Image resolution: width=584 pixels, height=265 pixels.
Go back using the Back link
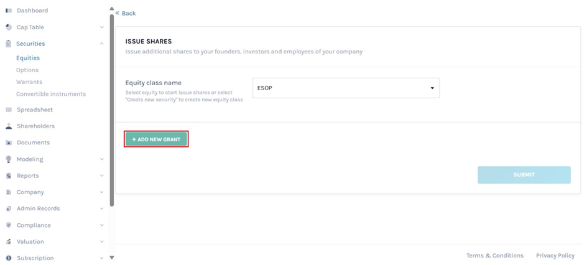(x=126, y=13)
